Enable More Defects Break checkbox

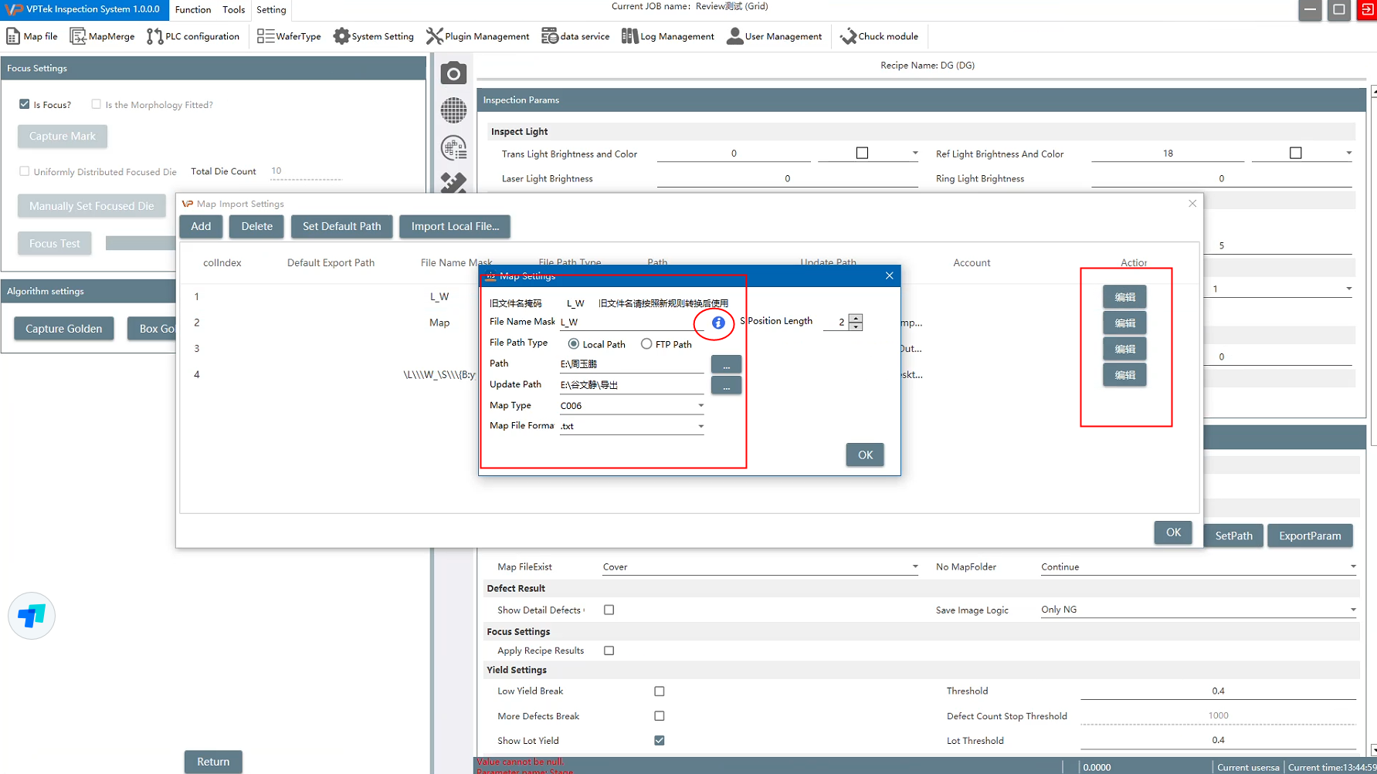(x=659, y=716)
